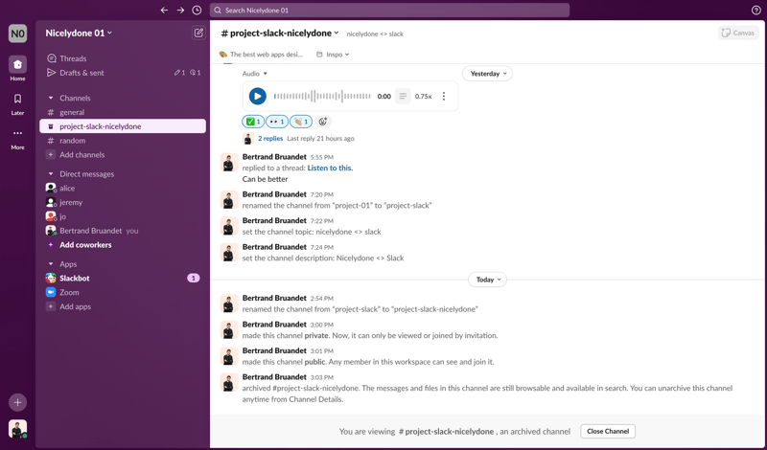Focus the Search Nicelydone 01 field
767x450 pixels.
tap(389, 11)
